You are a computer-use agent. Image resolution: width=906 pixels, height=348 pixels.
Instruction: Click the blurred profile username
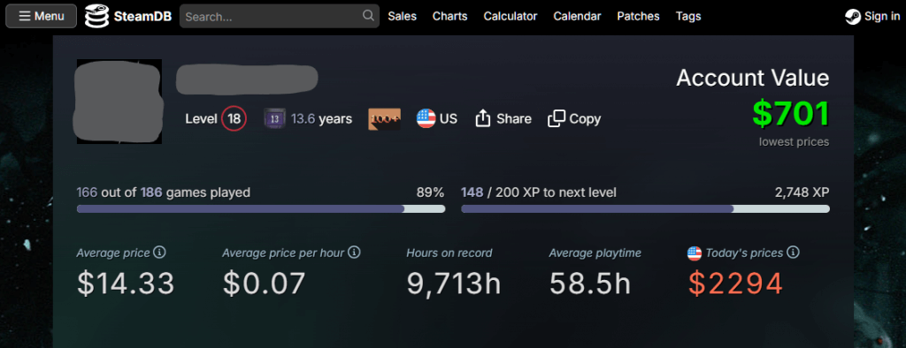[x=248, y=79]
